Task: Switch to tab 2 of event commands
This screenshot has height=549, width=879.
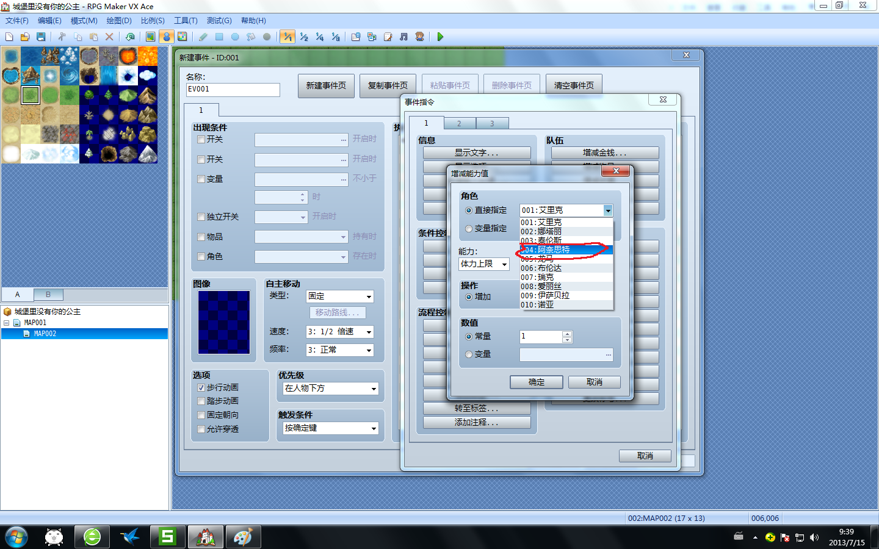Action: coord(460,123)
